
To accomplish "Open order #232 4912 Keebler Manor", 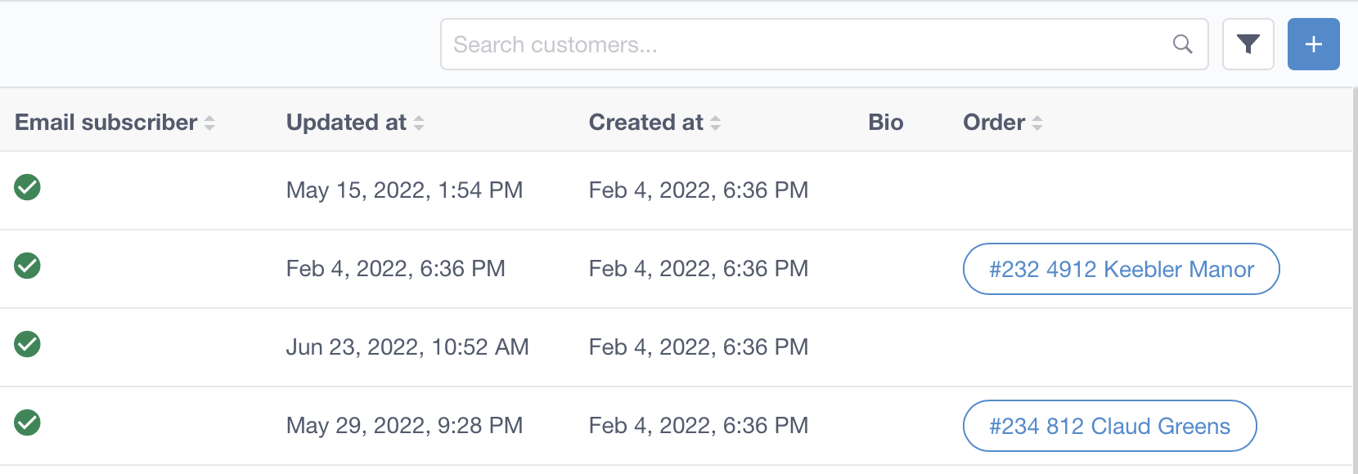I will tap(1121, 269).
